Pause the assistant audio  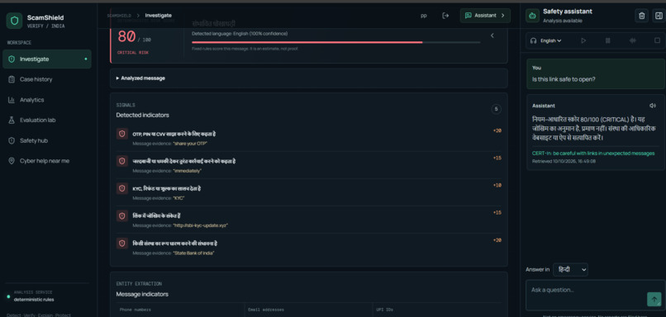tap(608, 40)
